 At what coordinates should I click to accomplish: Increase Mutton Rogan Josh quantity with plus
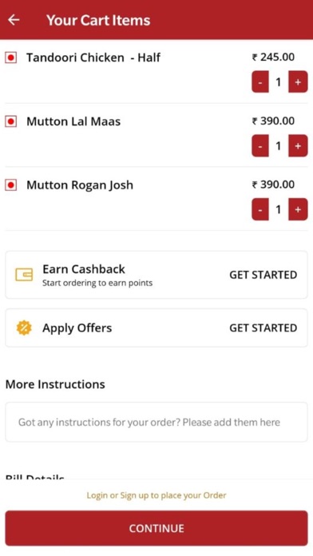coord(298,209)
